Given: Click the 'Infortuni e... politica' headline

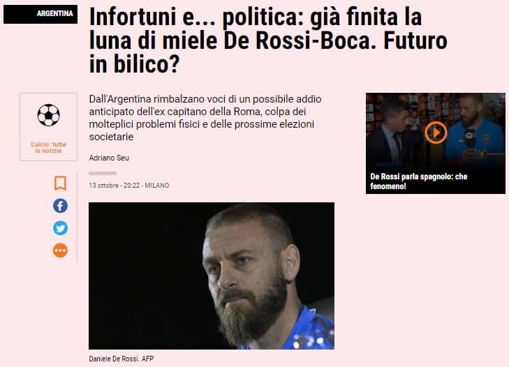Looking at the screenshot, I should point(268,40).
